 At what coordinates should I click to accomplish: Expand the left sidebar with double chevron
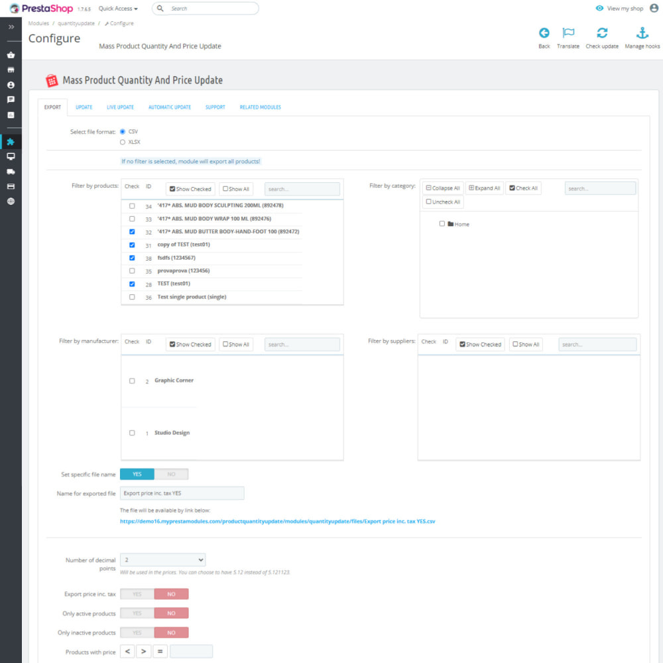pos(11,27)
